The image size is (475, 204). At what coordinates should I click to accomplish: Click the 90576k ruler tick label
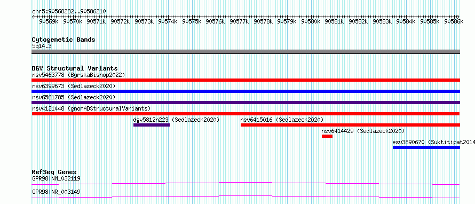[216, 21]
